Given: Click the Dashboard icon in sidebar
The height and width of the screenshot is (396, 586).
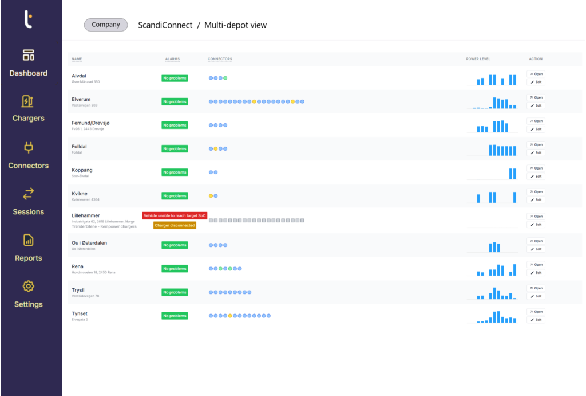Looking at the screenshot, I should coord(28,55).
